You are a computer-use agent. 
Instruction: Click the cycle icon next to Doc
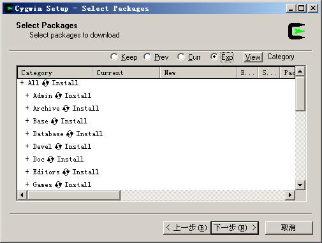click(50, 160)
